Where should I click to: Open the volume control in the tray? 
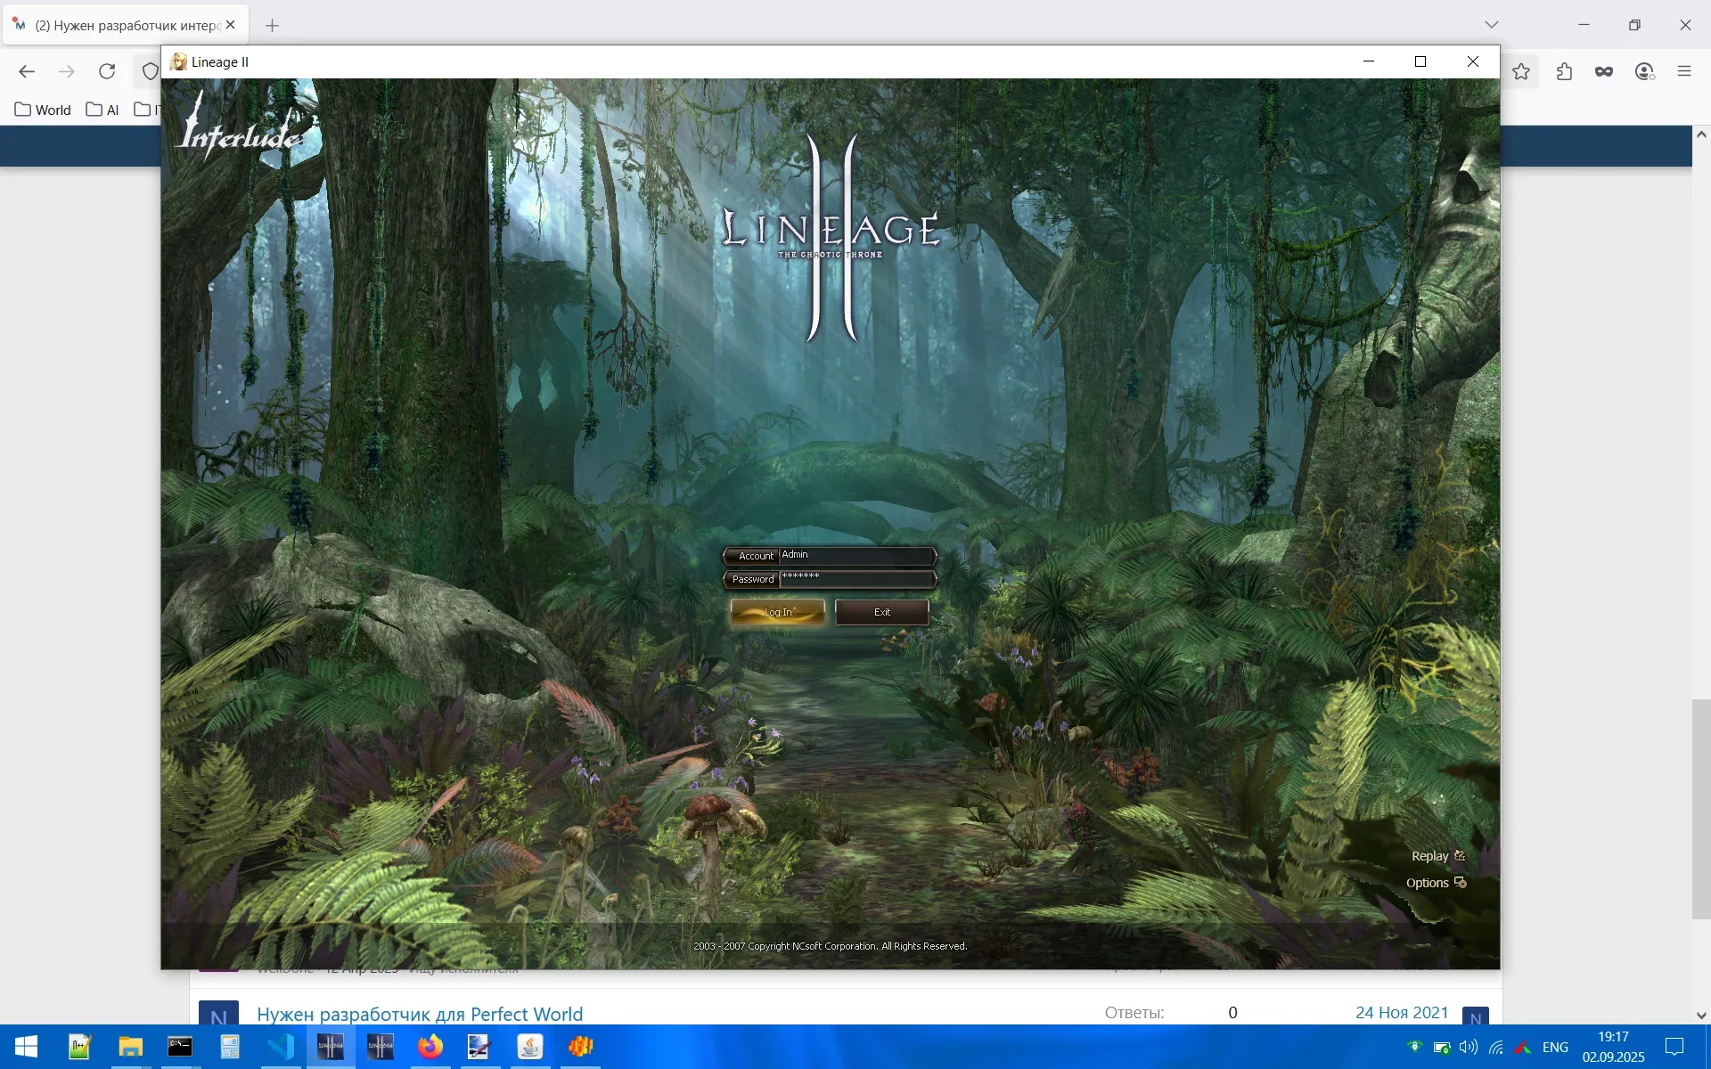pos(1468,1047)
